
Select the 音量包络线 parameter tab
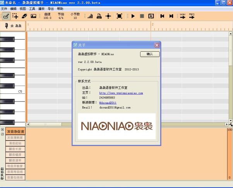[15, 178]
